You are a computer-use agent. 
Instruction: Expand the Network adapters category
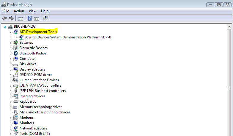point(10,129)
